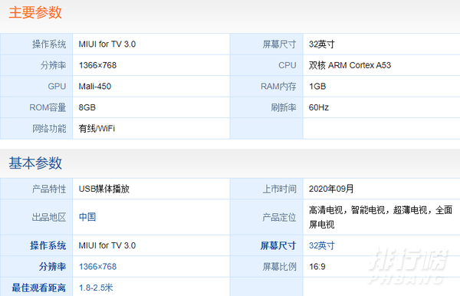The width and height of the screenshot is (460, 296).
Task: Select the 基本参数 section heading
Action: (x=35, y=163)
